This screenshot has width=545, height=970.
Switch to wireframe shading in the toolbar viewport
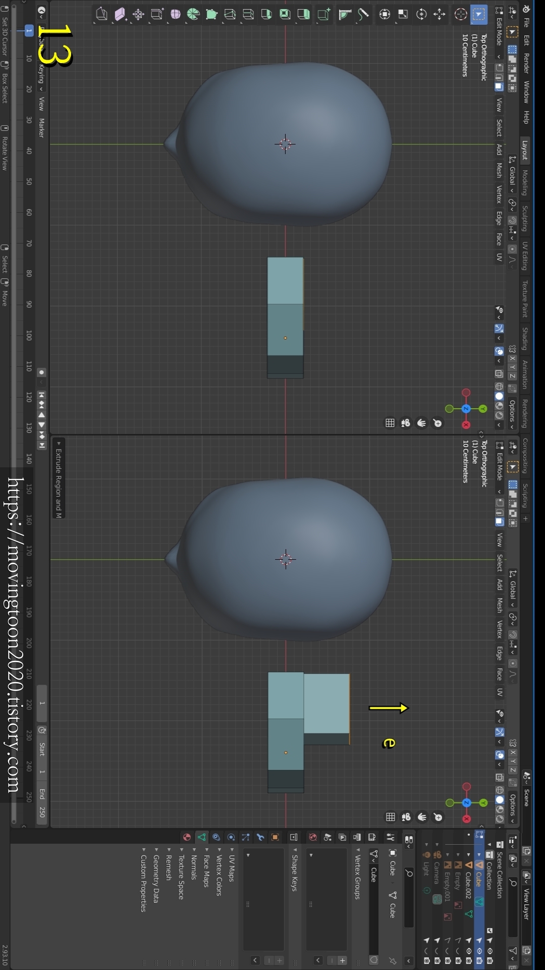coord(499,386)
